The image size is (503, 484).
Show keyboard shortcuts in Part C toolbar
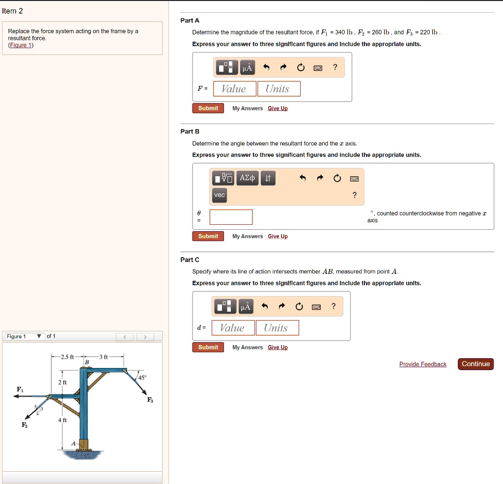[x=316, y=307]
